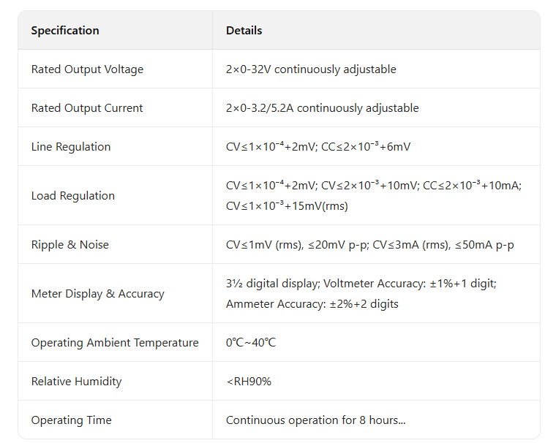Click the Load Regulation row label
556x443 pixels.
pos(73,196)
